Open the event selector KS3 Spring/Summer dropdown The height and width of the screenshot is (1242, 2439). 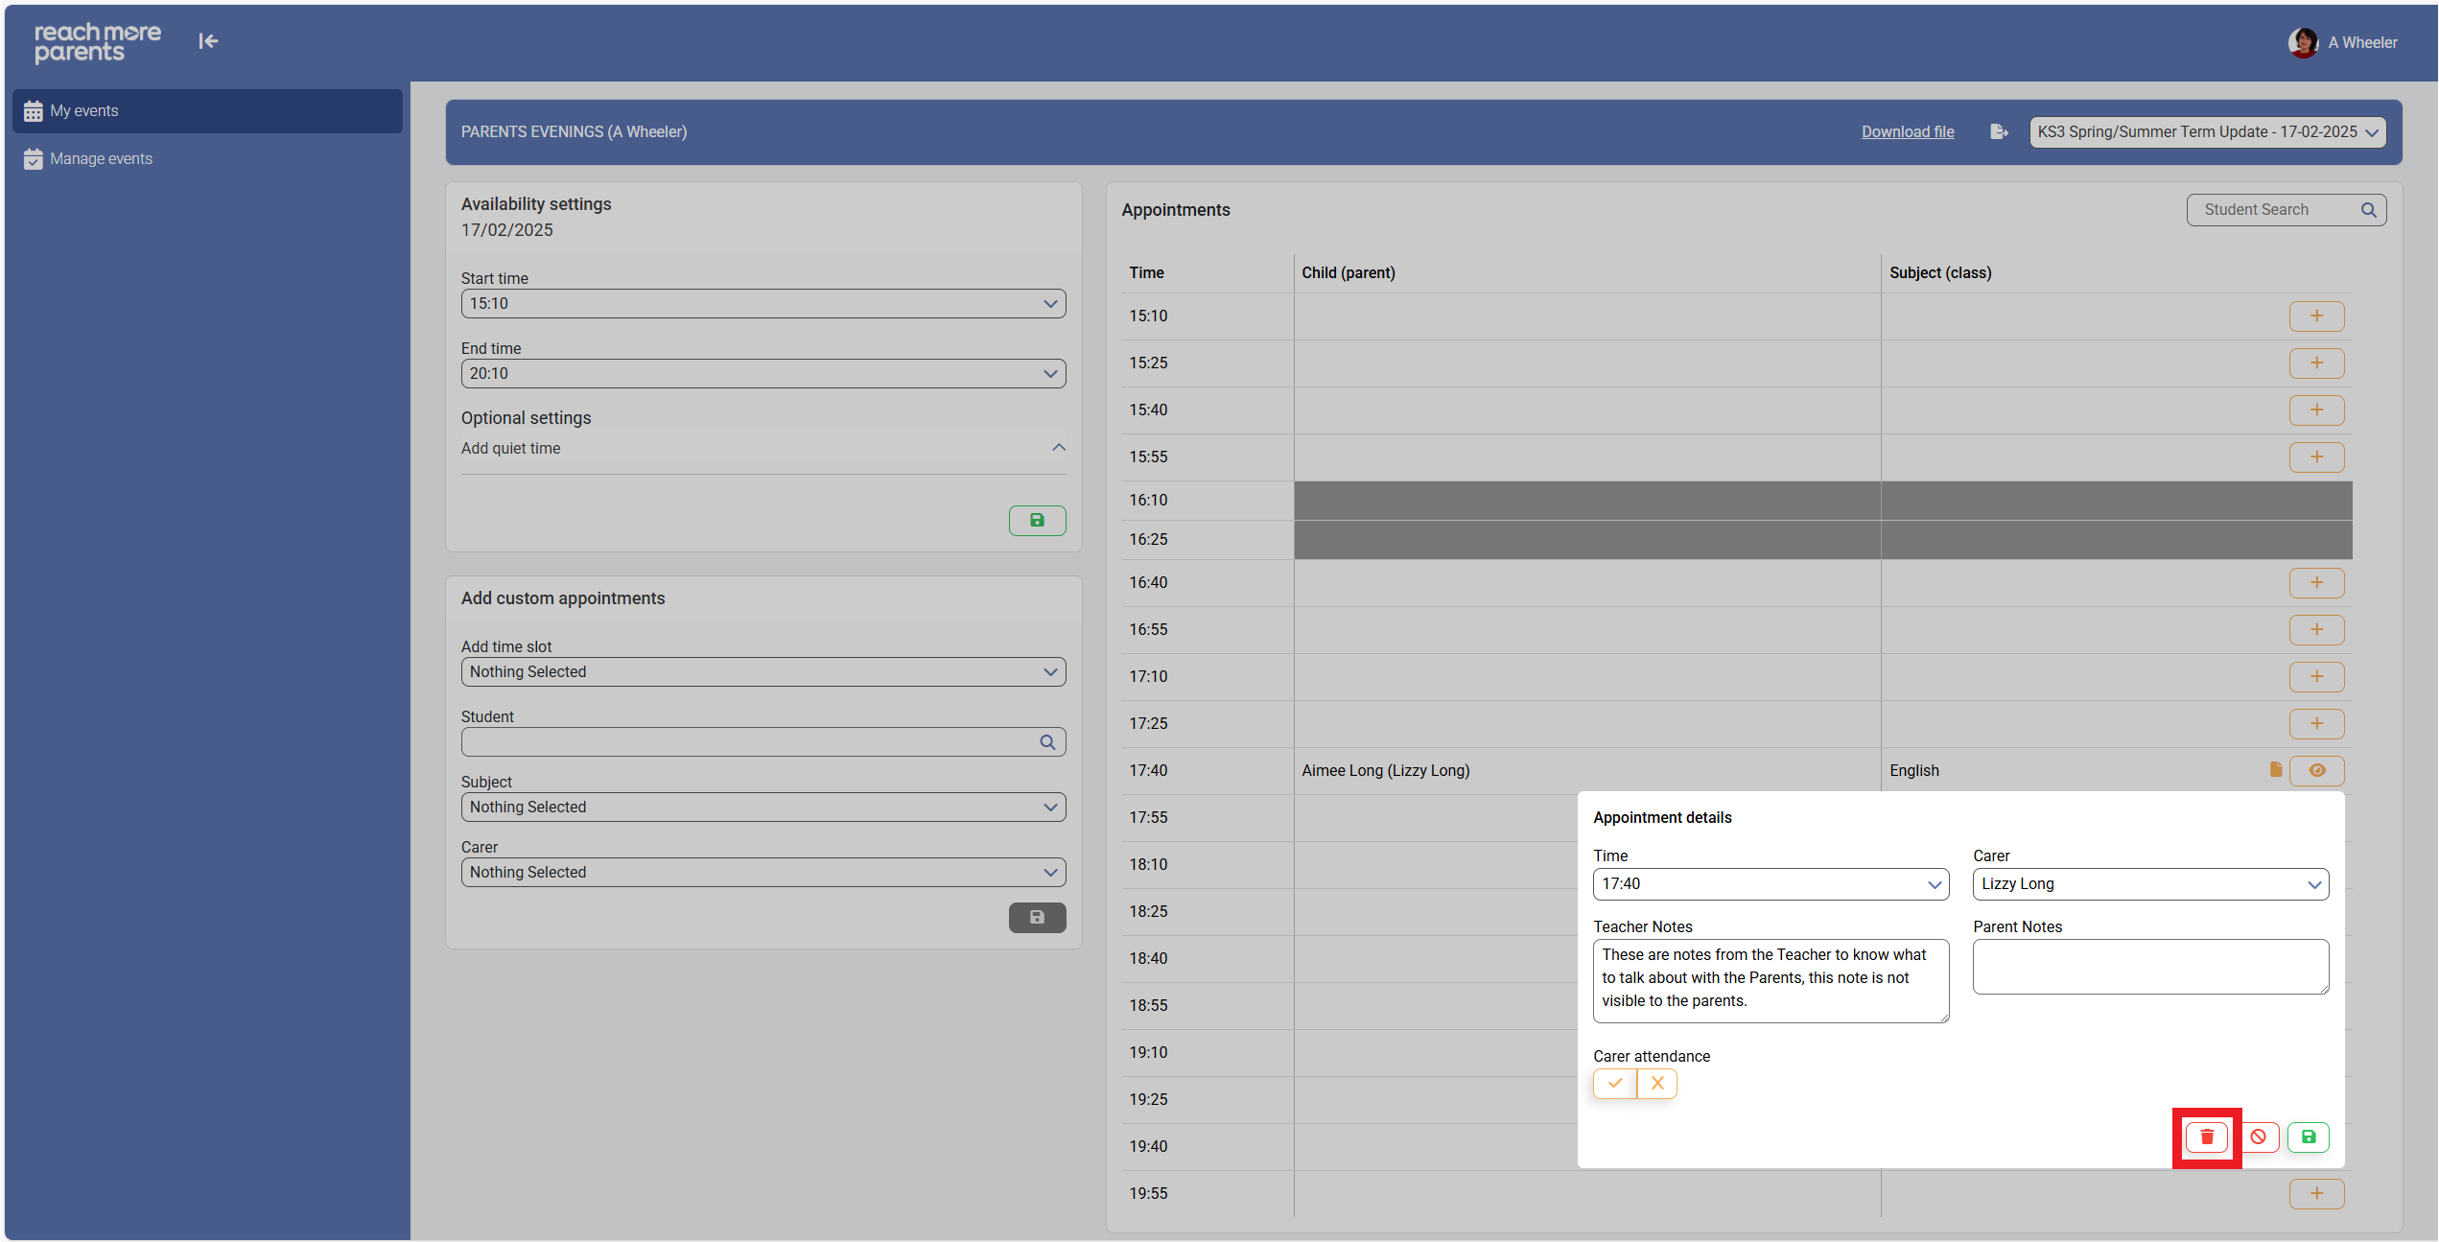pyautogui.click(x=2207, y=132)
